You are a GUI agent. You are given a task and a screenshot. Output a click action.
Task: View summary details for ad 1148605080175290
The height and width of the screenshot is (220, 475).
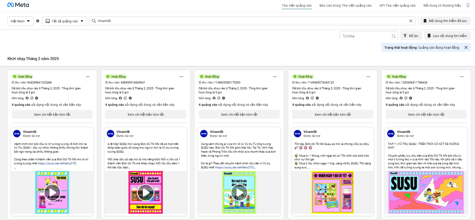click(239, 114)
